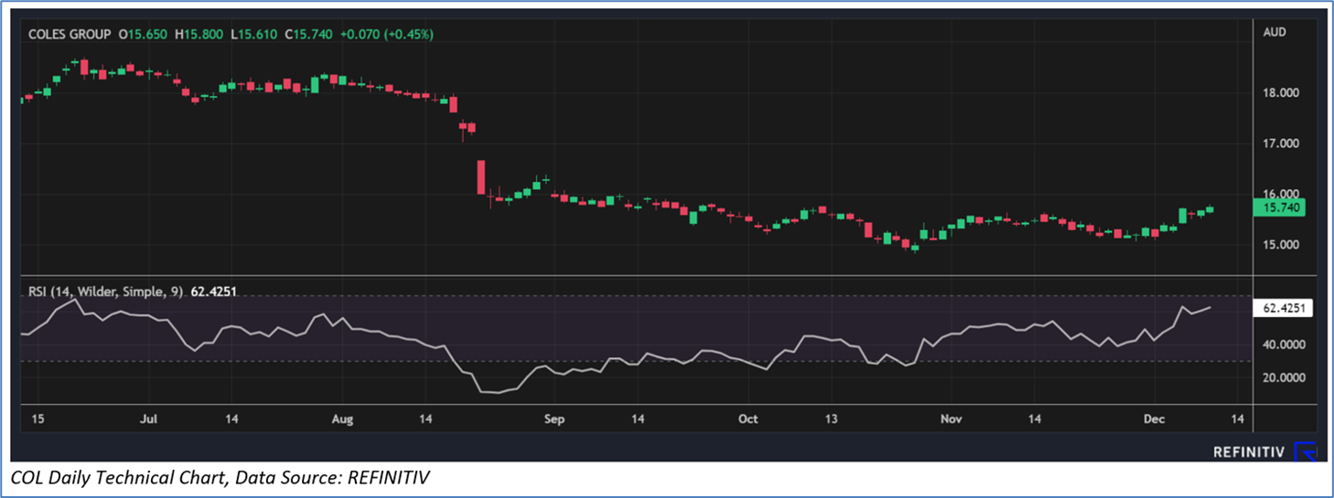Click the green 15.740 current price tag
Viewport: 1334px width, 498px height.
pos(1281,208)
